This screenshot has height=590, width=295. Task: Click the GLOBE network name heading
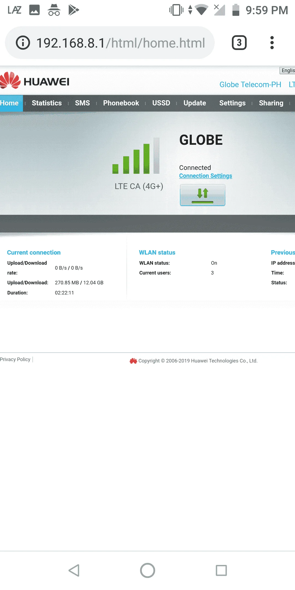(x=201, y=140)
